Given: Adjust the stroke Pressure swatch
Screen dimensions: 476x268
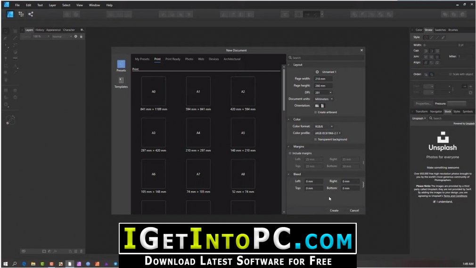Looking at the screenshot, I should click(457, 104).
